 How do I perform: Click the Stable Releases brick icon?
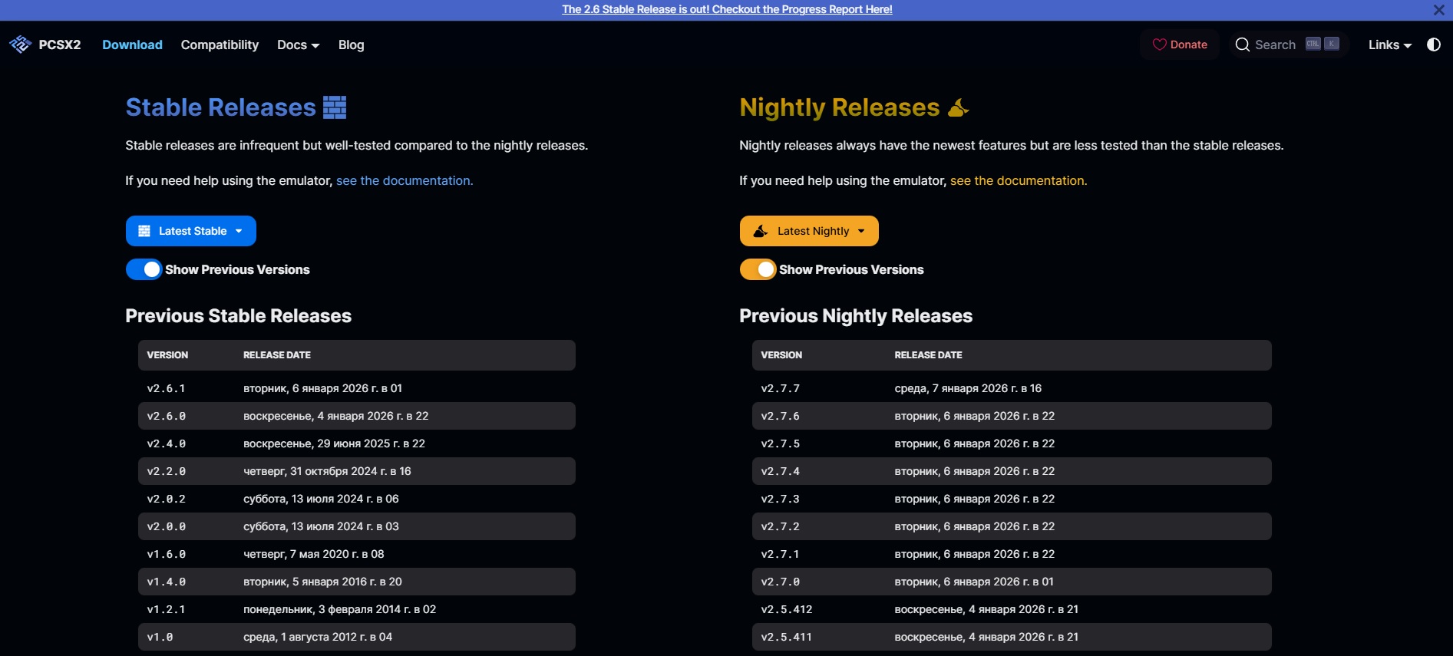(335, 107)
